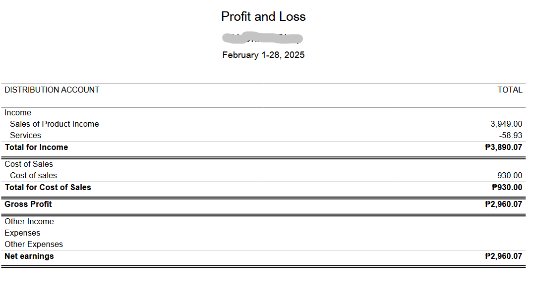The width and height of the screenshot is (535, 295).
Task: Select the Total for Income row label
Action: [36, 147]
